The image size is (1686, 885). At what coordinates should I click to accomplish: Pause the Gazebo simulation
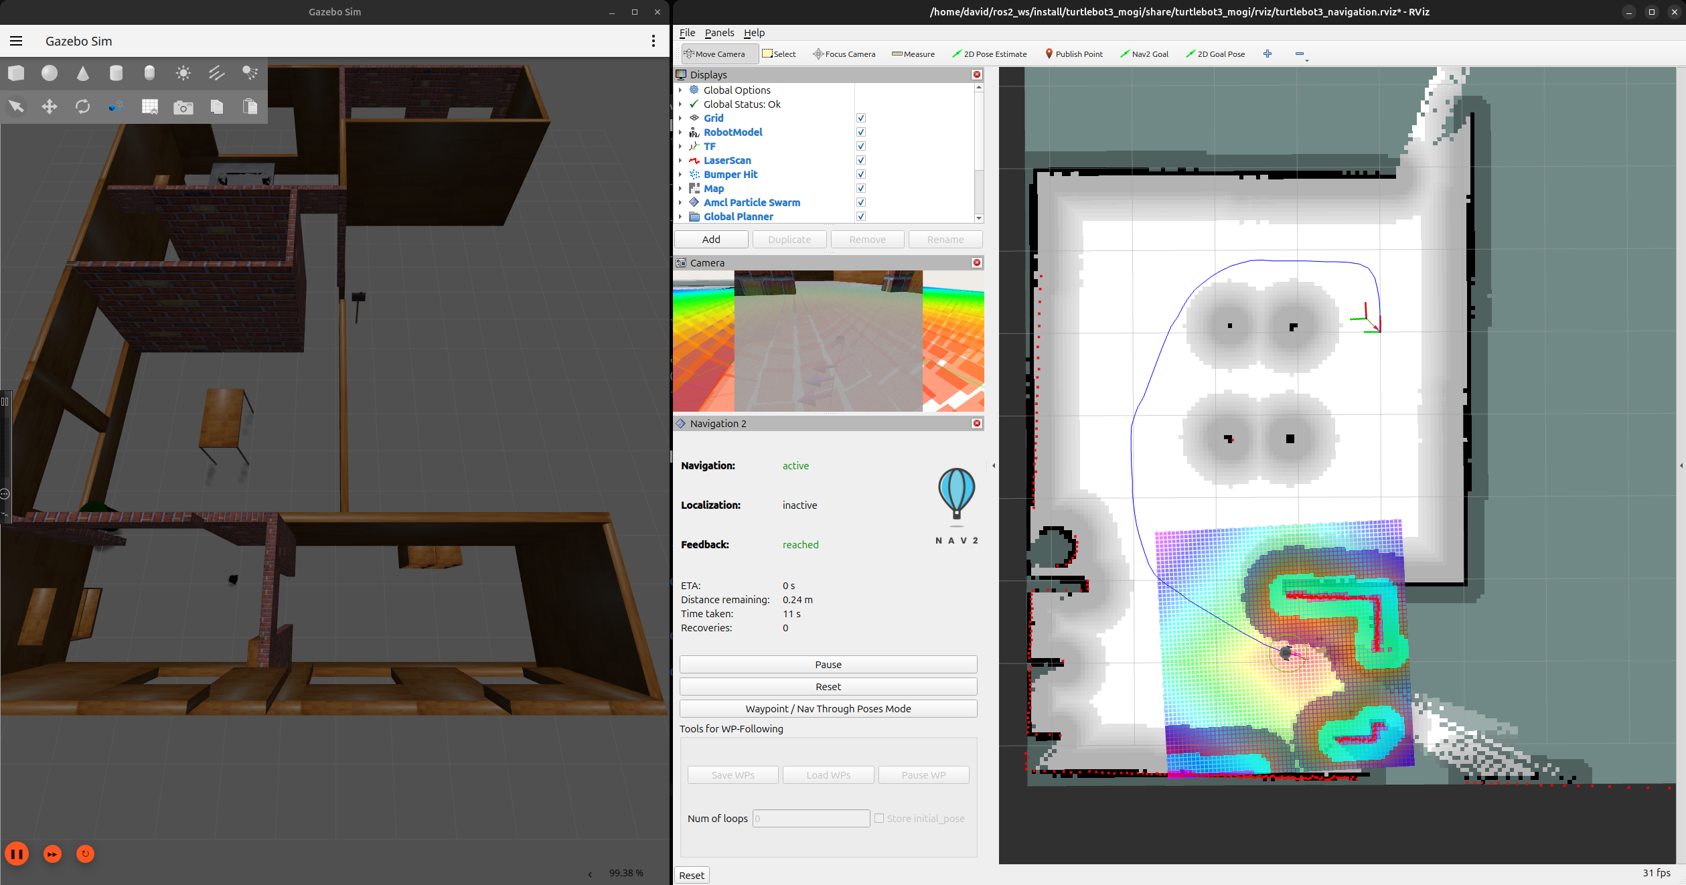(17, 854)
